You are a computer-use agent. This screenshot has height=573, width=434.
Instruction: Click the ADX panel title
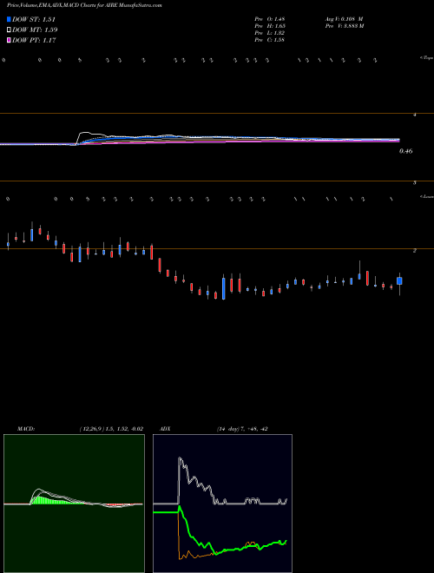tap(165, 429)
